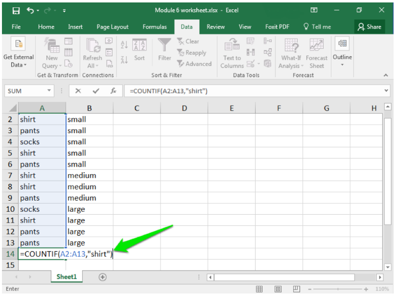Switch to Page Layout view in status bar
The image size is (397, 295).
tap(278, 289)
